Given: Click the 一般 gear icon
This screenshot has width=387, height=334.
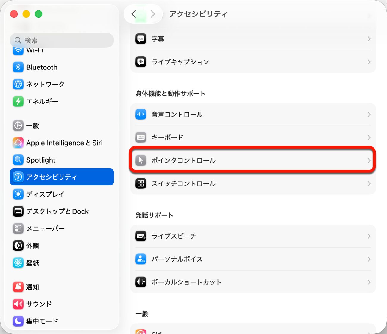Looking at the screenshot, I should 18,126.
